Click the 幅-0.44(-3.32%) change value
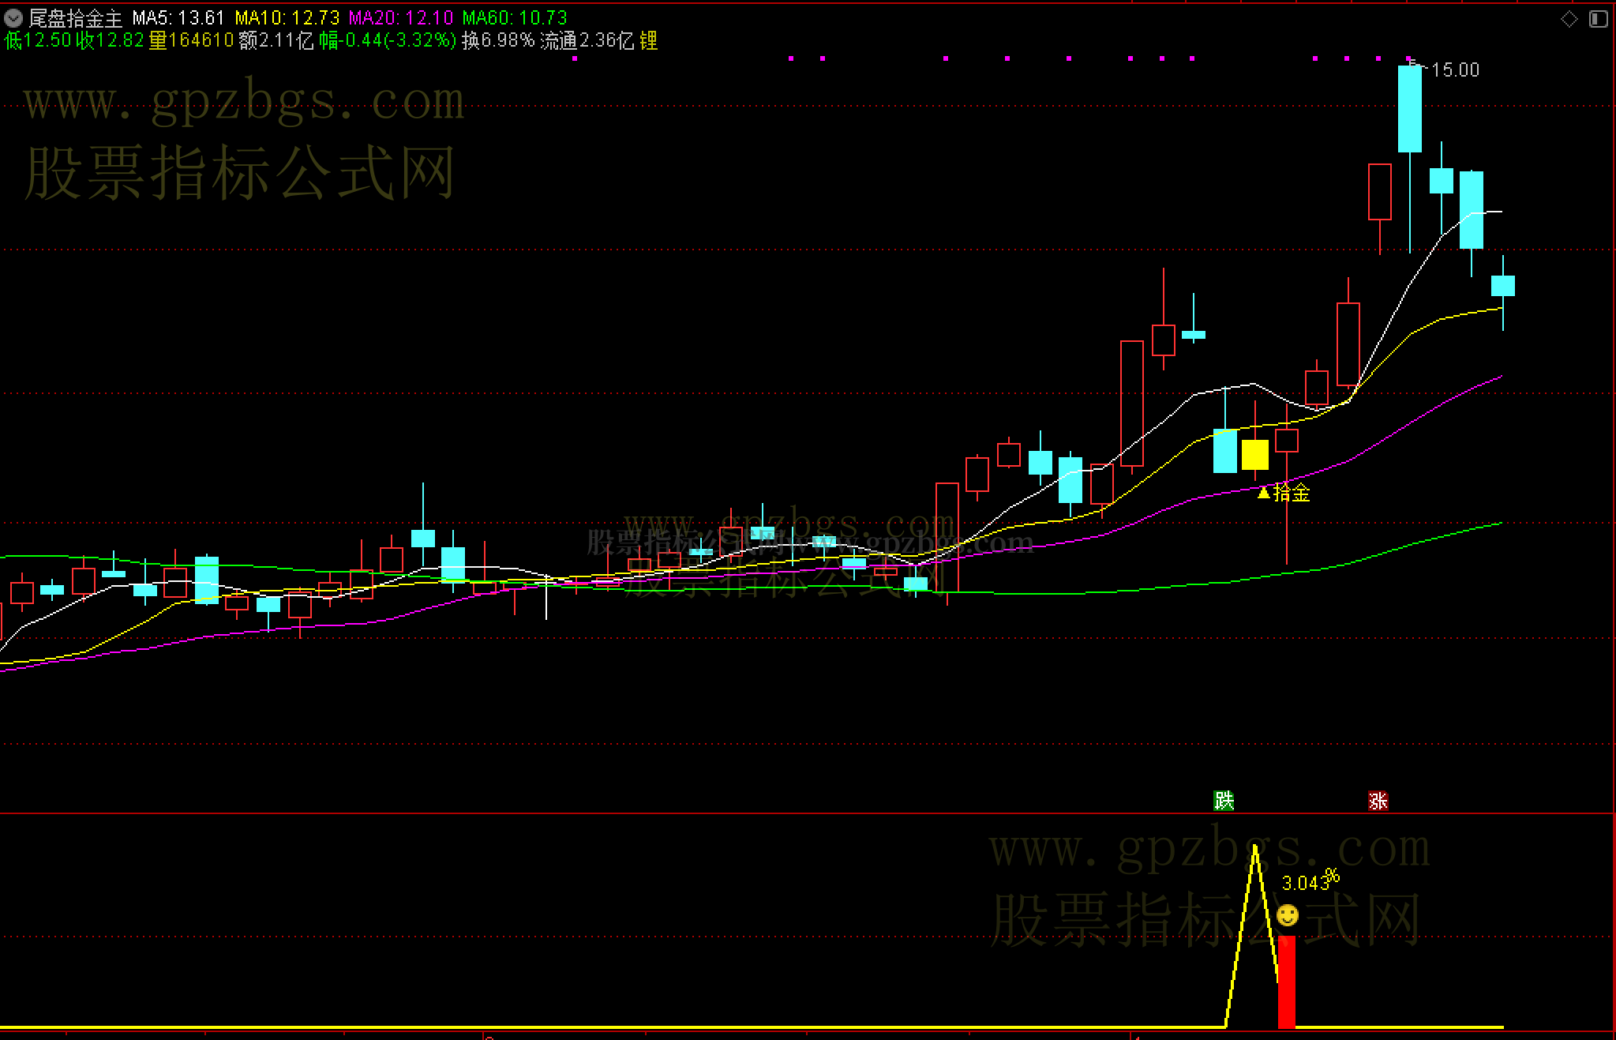The height and width of the screenshot is (1040, 1616). pos(388,40)
